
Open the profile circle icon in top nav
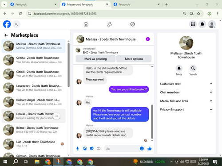[x=132, y=24]
